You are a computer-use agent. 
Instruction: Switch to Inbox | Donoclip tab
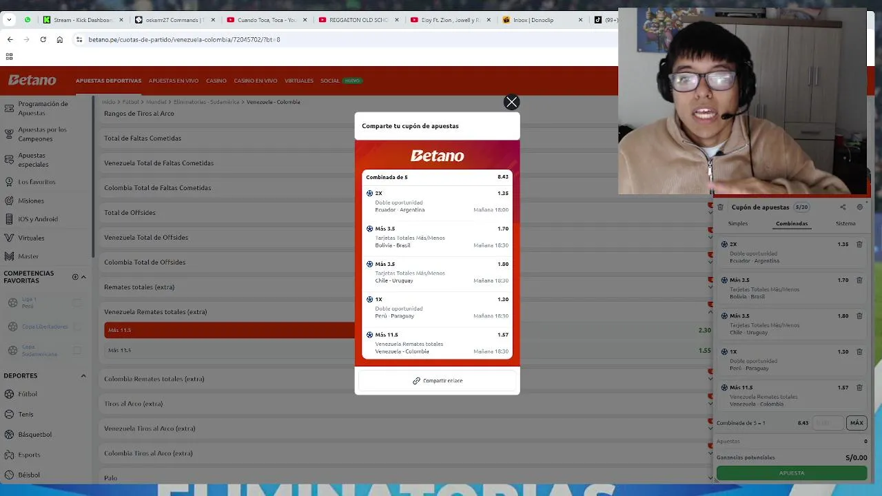[x=543, y=20]
